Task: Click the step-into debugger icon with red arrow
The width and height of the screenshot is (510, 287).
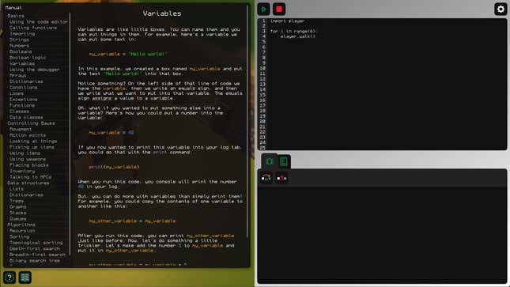Action: click(x=281, y=178)
